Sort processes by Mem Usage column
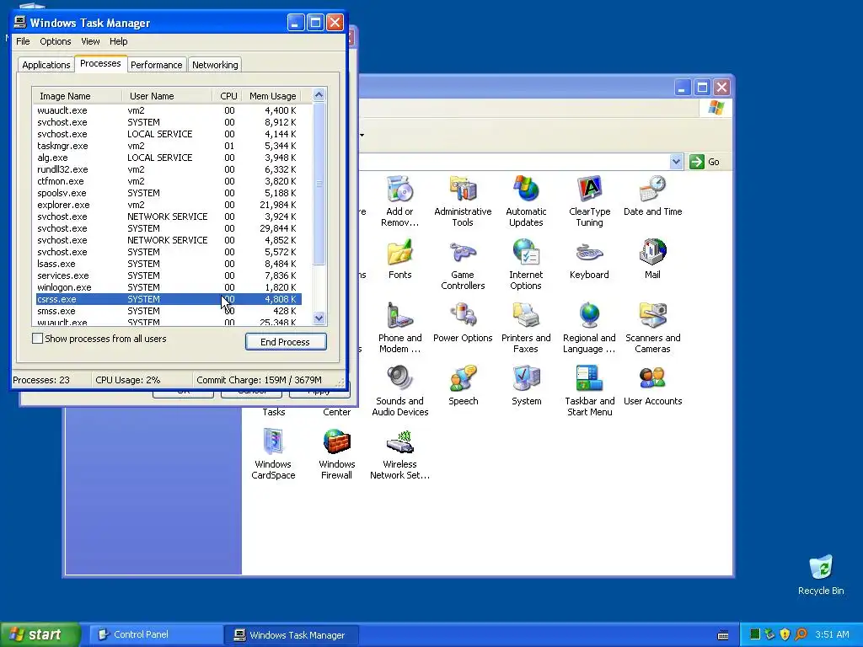 pyautogui.click(x=272, y=96)
